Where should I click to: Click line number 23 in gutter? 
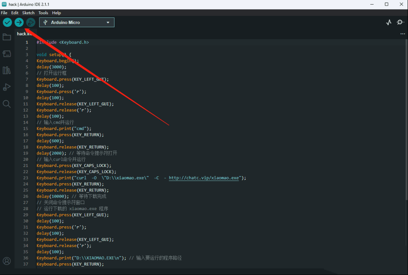(26, 178)
